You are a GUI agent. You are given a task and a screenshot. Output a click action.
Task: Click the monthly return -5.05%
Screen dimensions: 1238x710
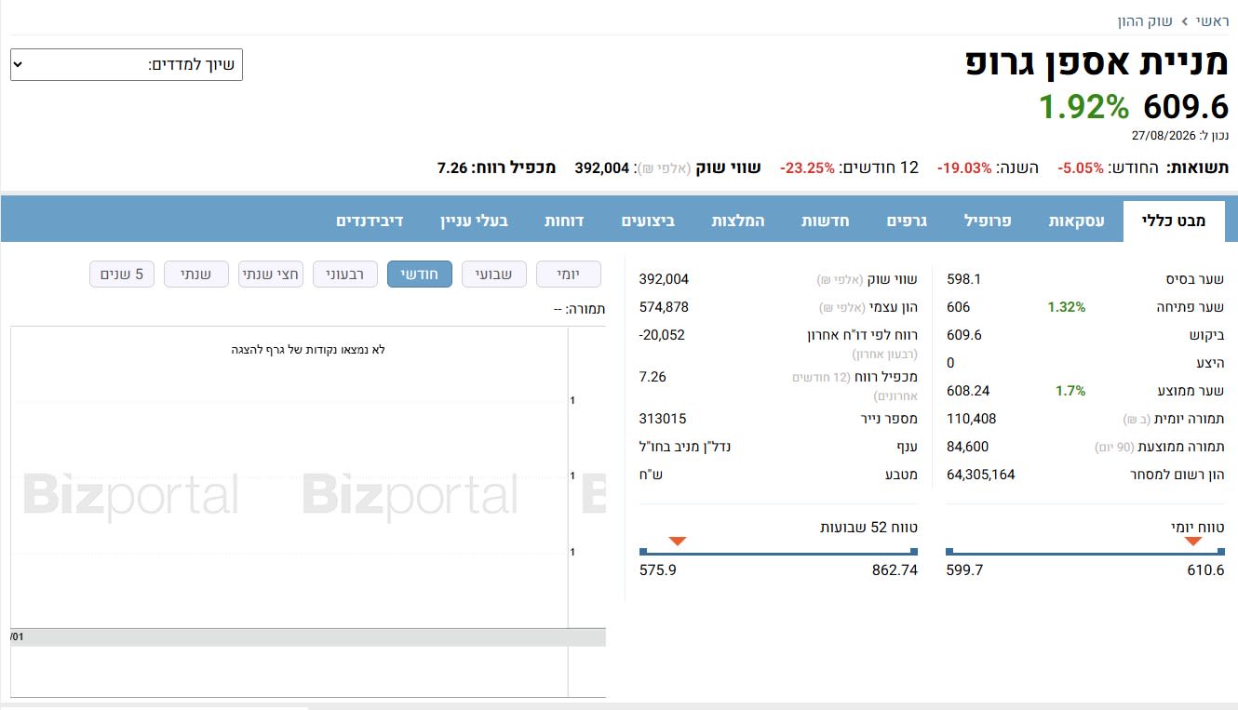tap(1081, 168)
